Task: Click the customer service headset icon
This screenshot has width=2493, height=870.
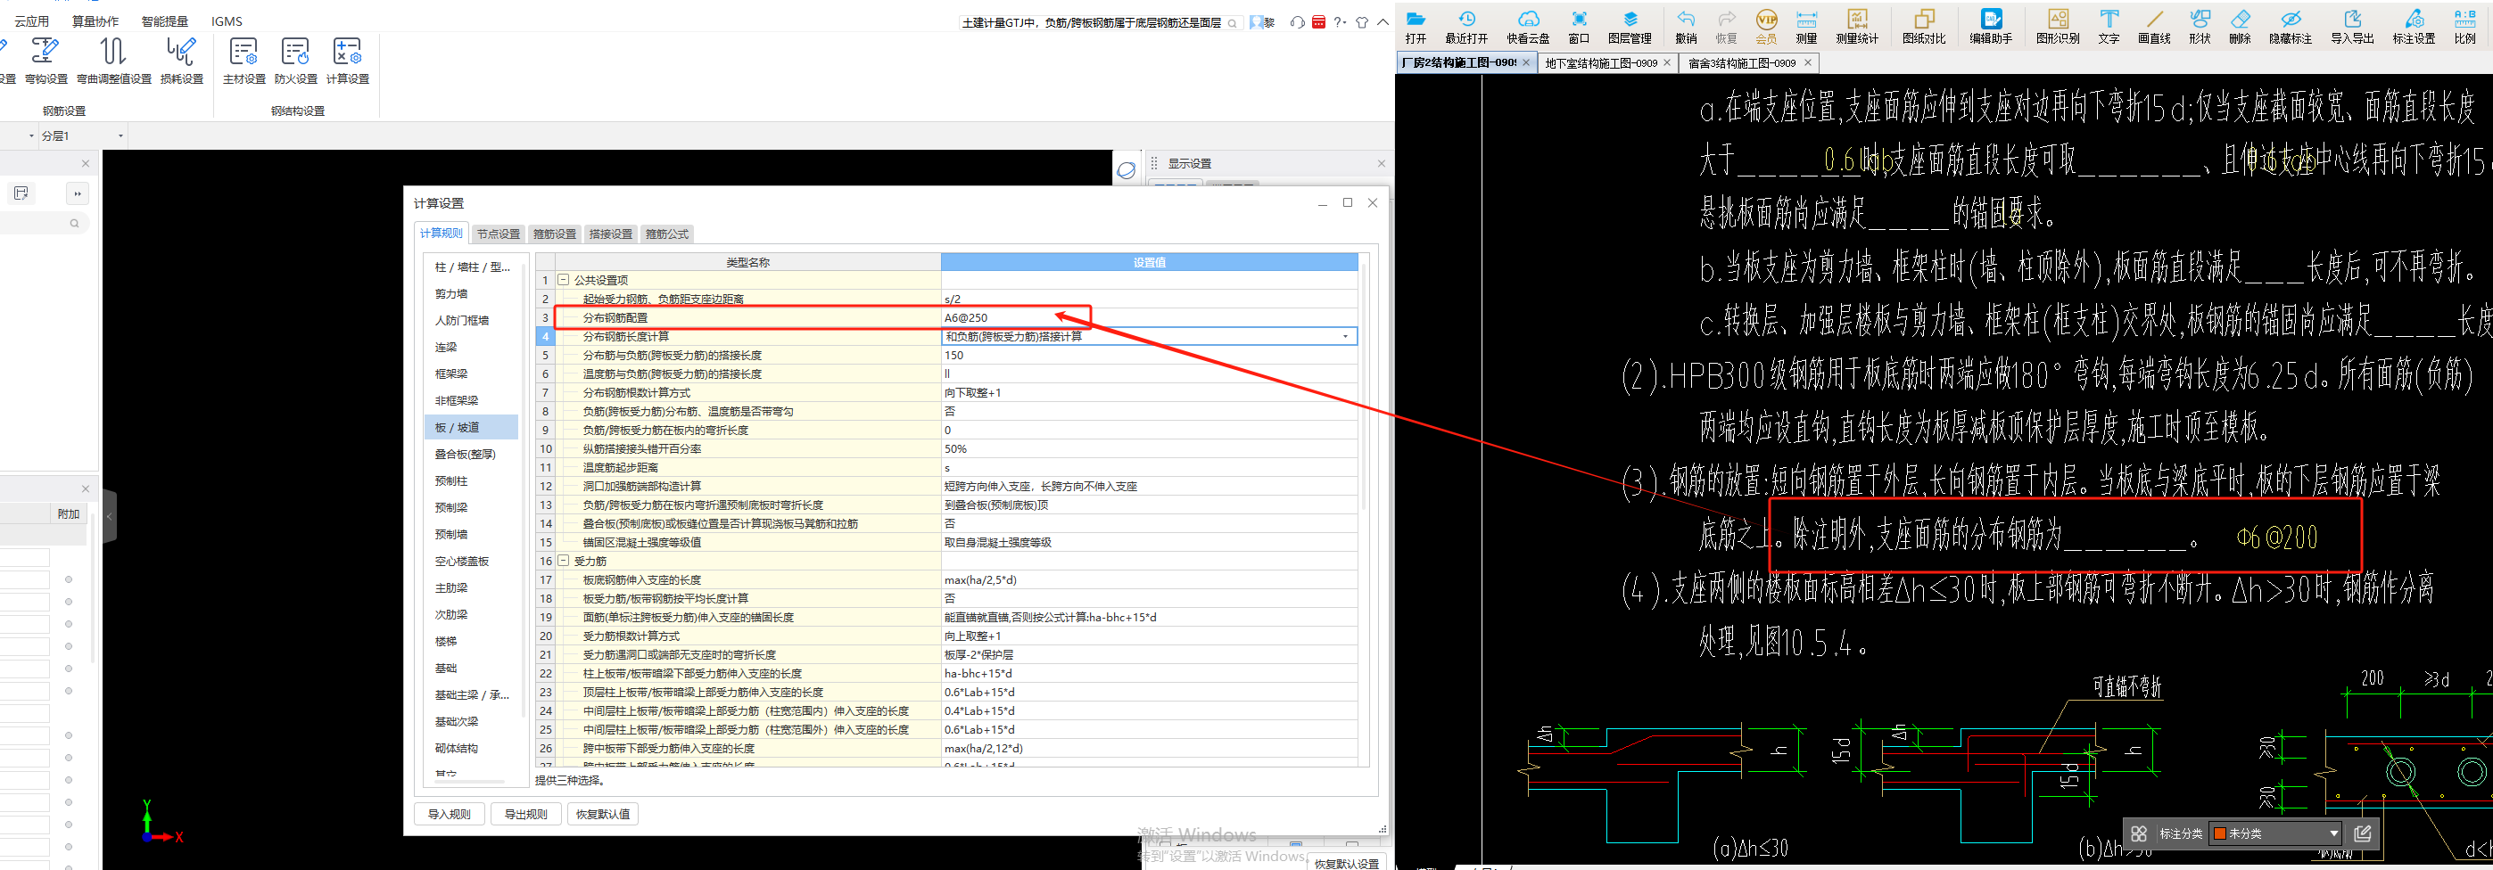Action: pos(1297,21)
